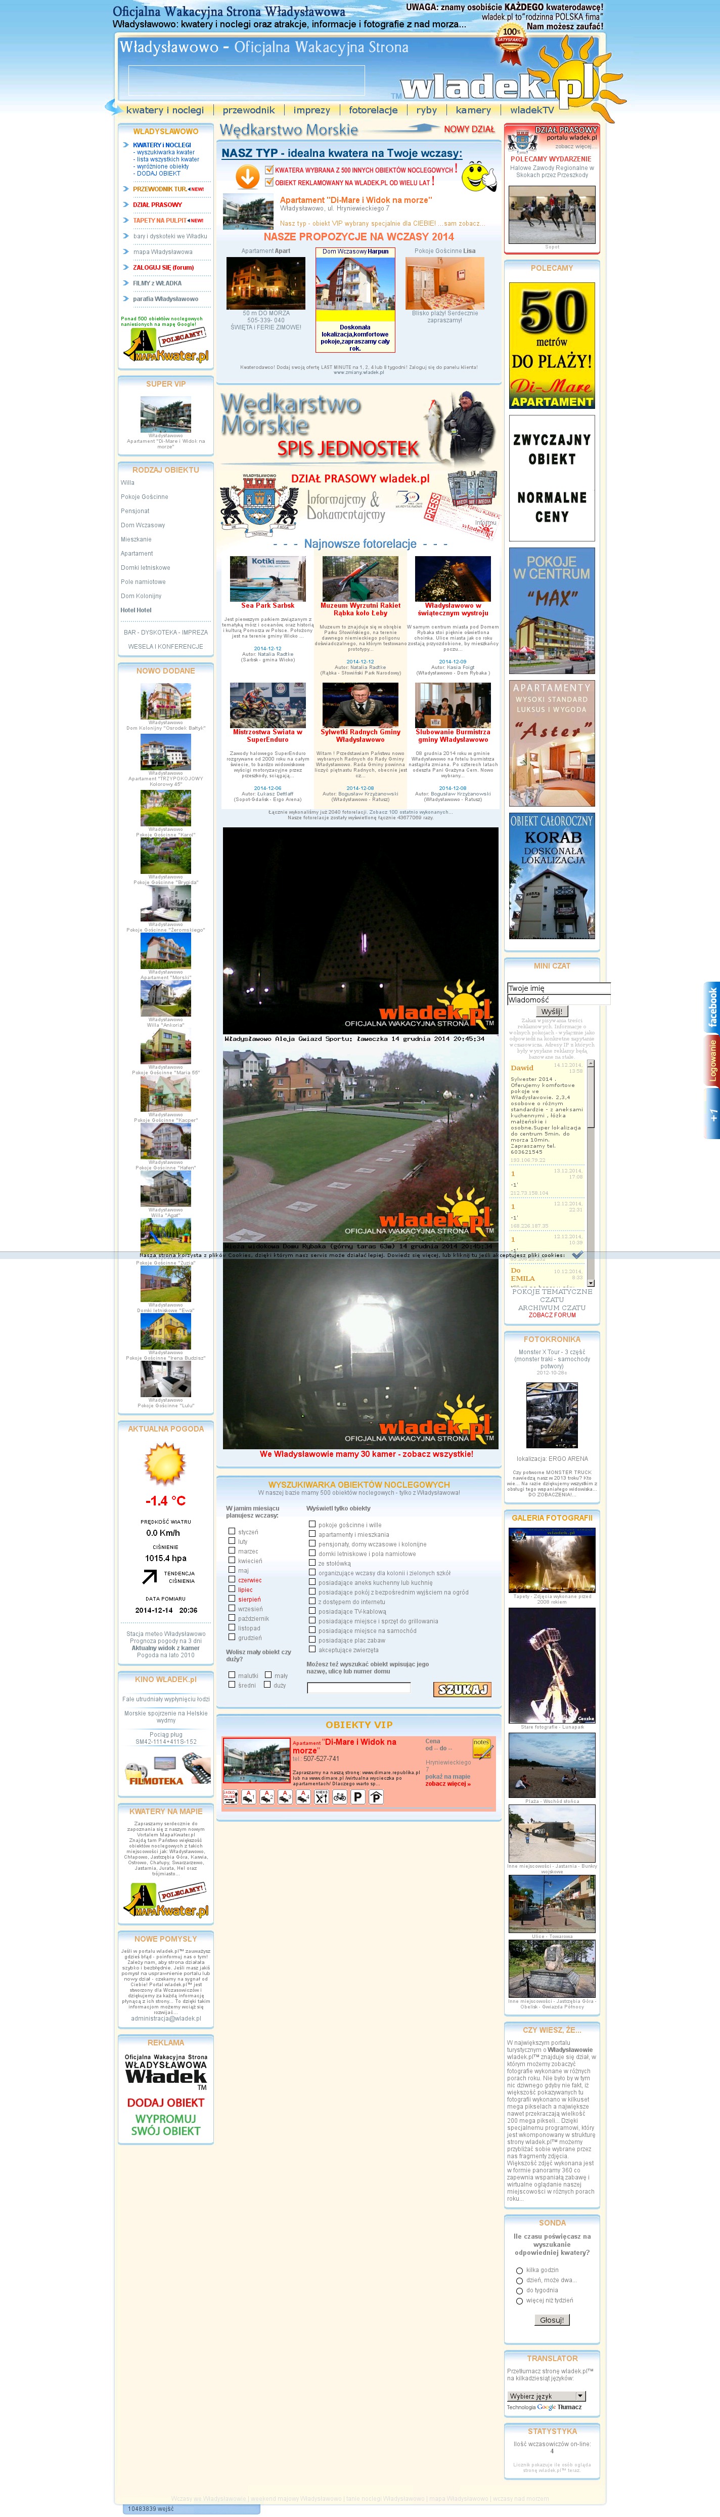Click the four-person bed amenity icon
The height and width of the screenshot is (2517, 720).
coord(303,1797)
